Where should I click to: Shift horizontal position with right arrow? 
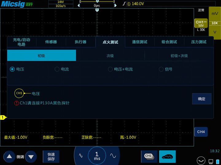116,5
